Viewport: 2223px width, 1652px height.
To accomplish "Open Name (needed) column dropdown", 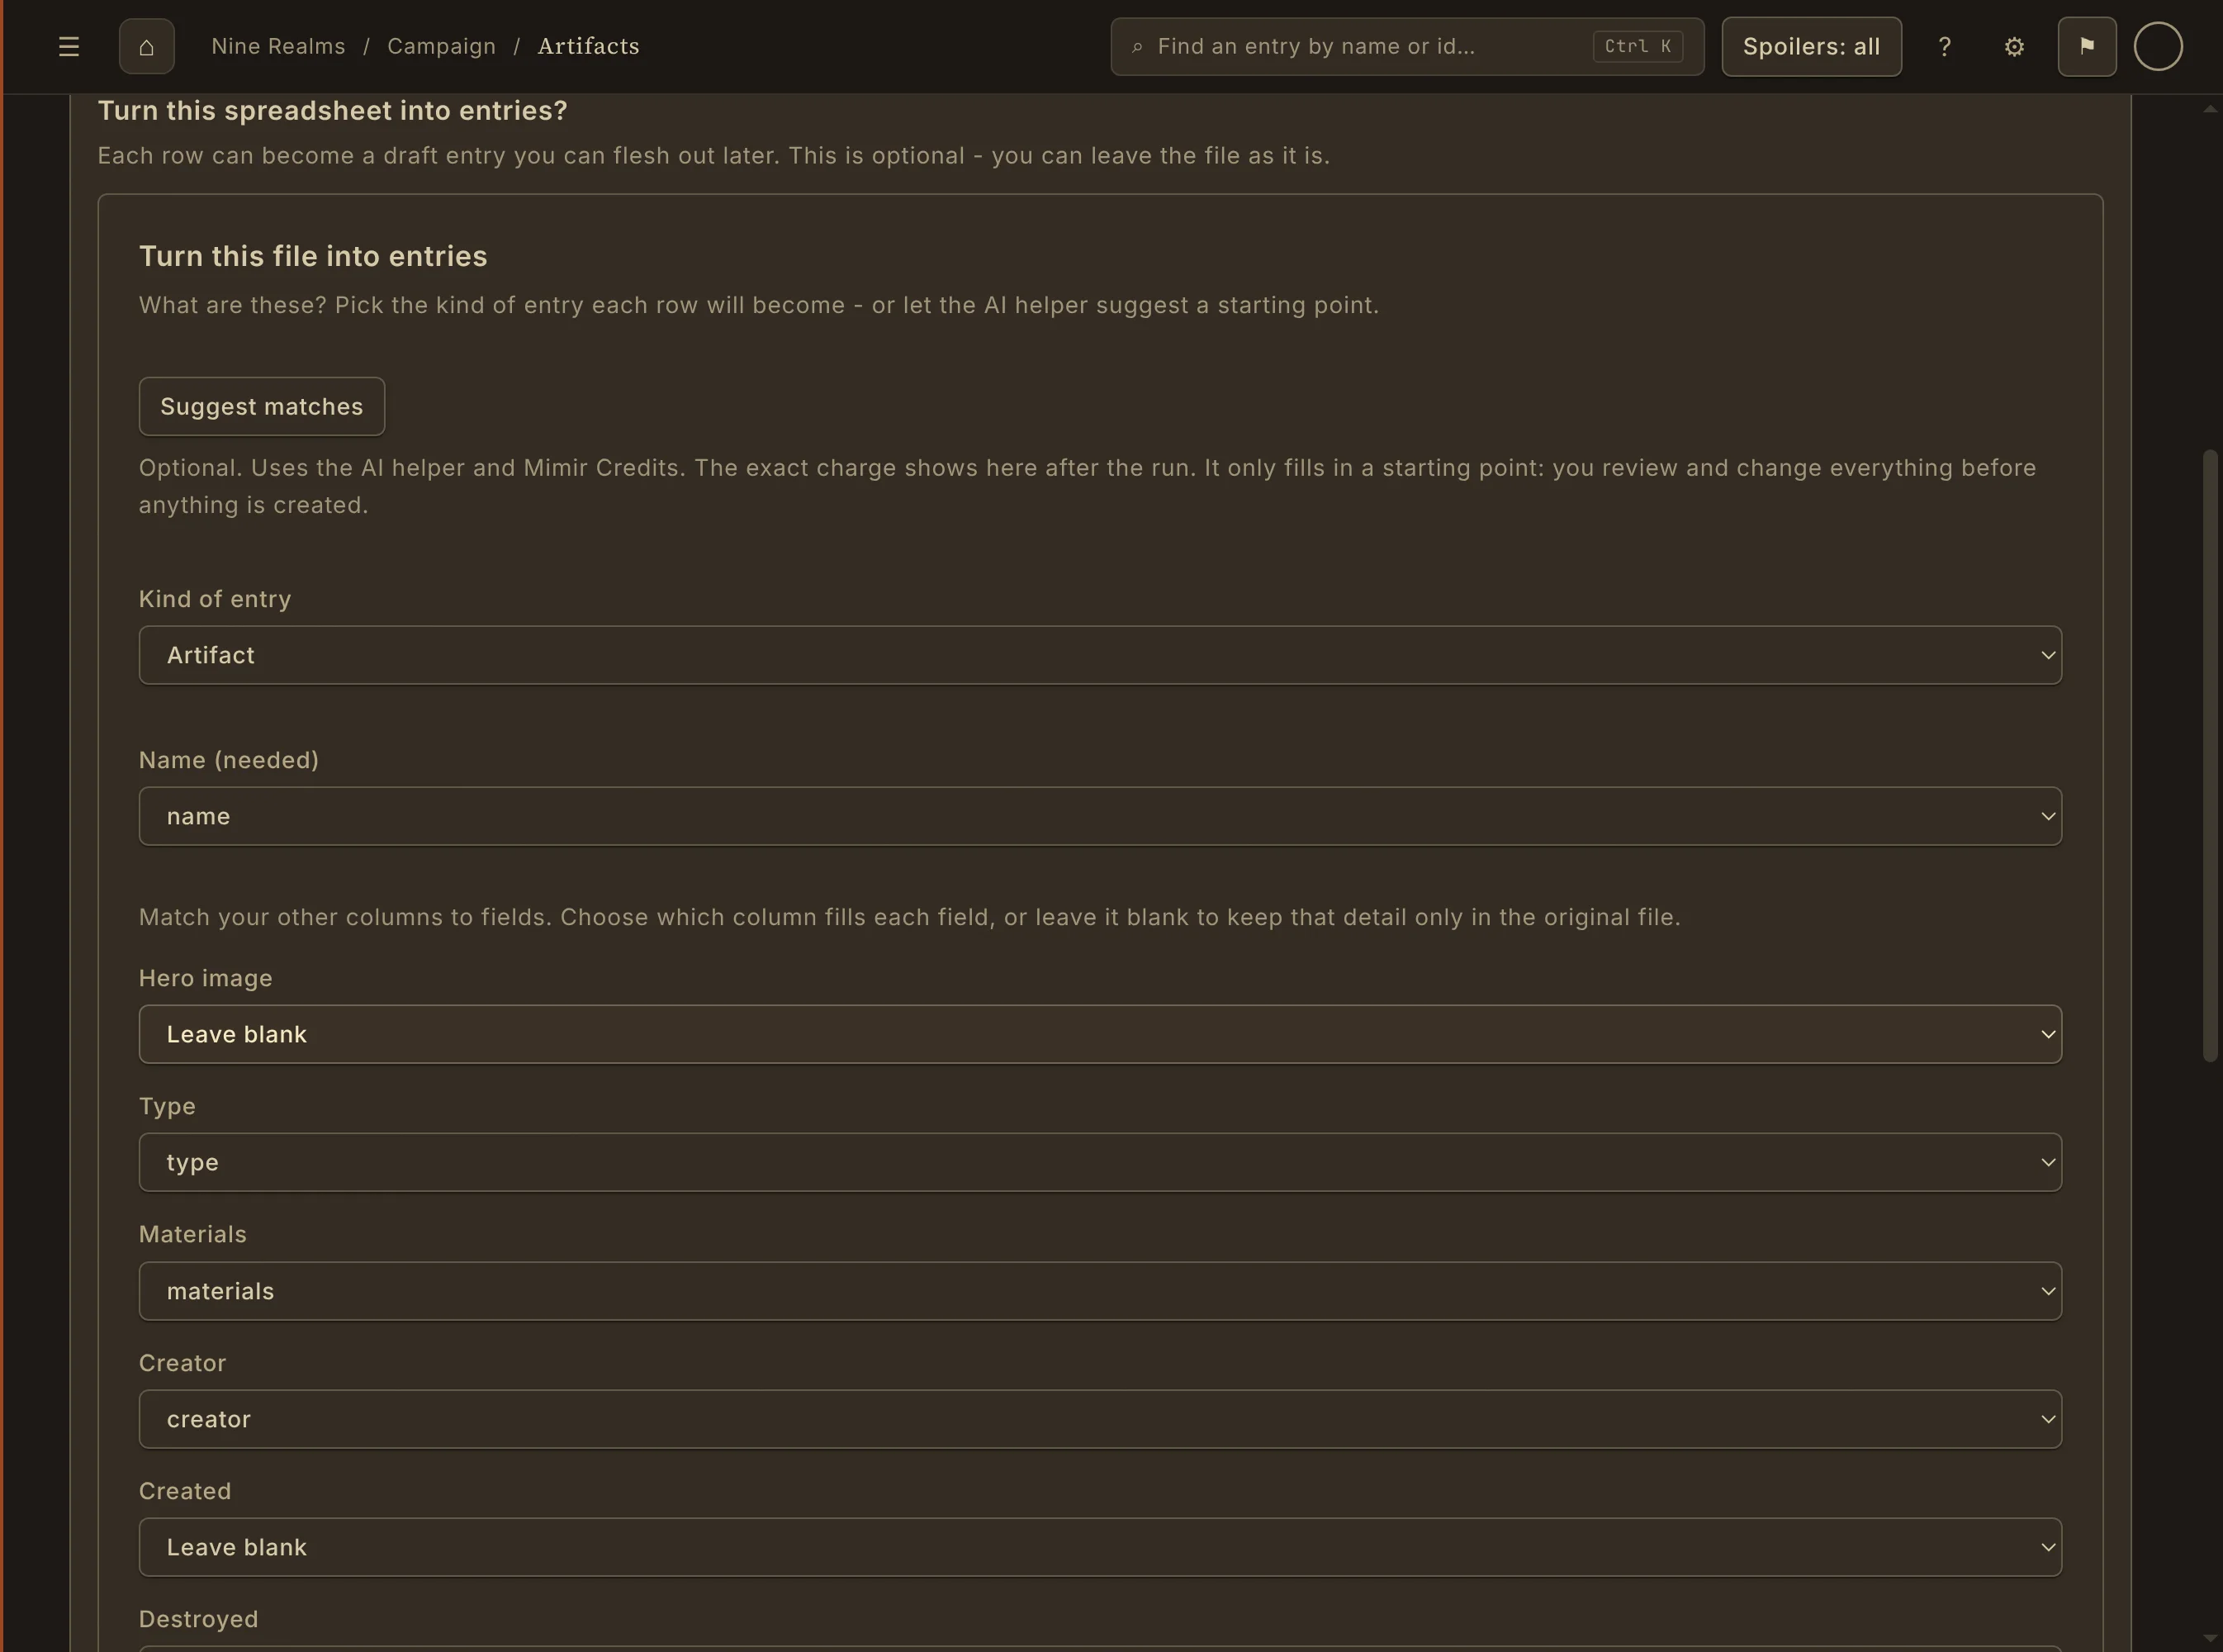I will click(x=1101, y=816).
